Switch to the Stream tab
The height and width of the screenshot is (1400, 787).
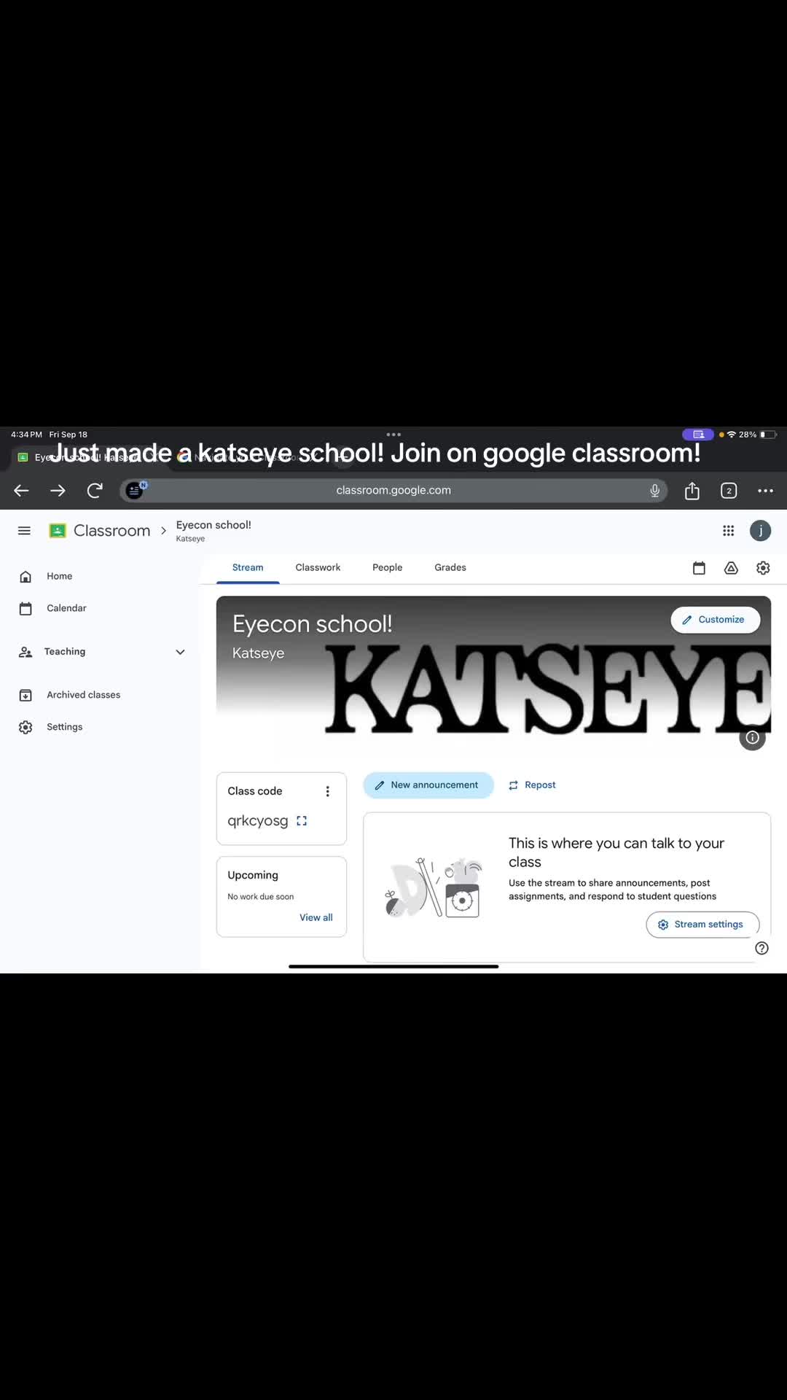[248, 567]
